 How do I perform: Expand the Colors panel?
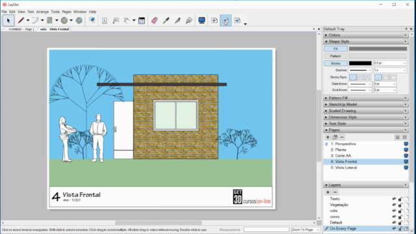point(326,35)
